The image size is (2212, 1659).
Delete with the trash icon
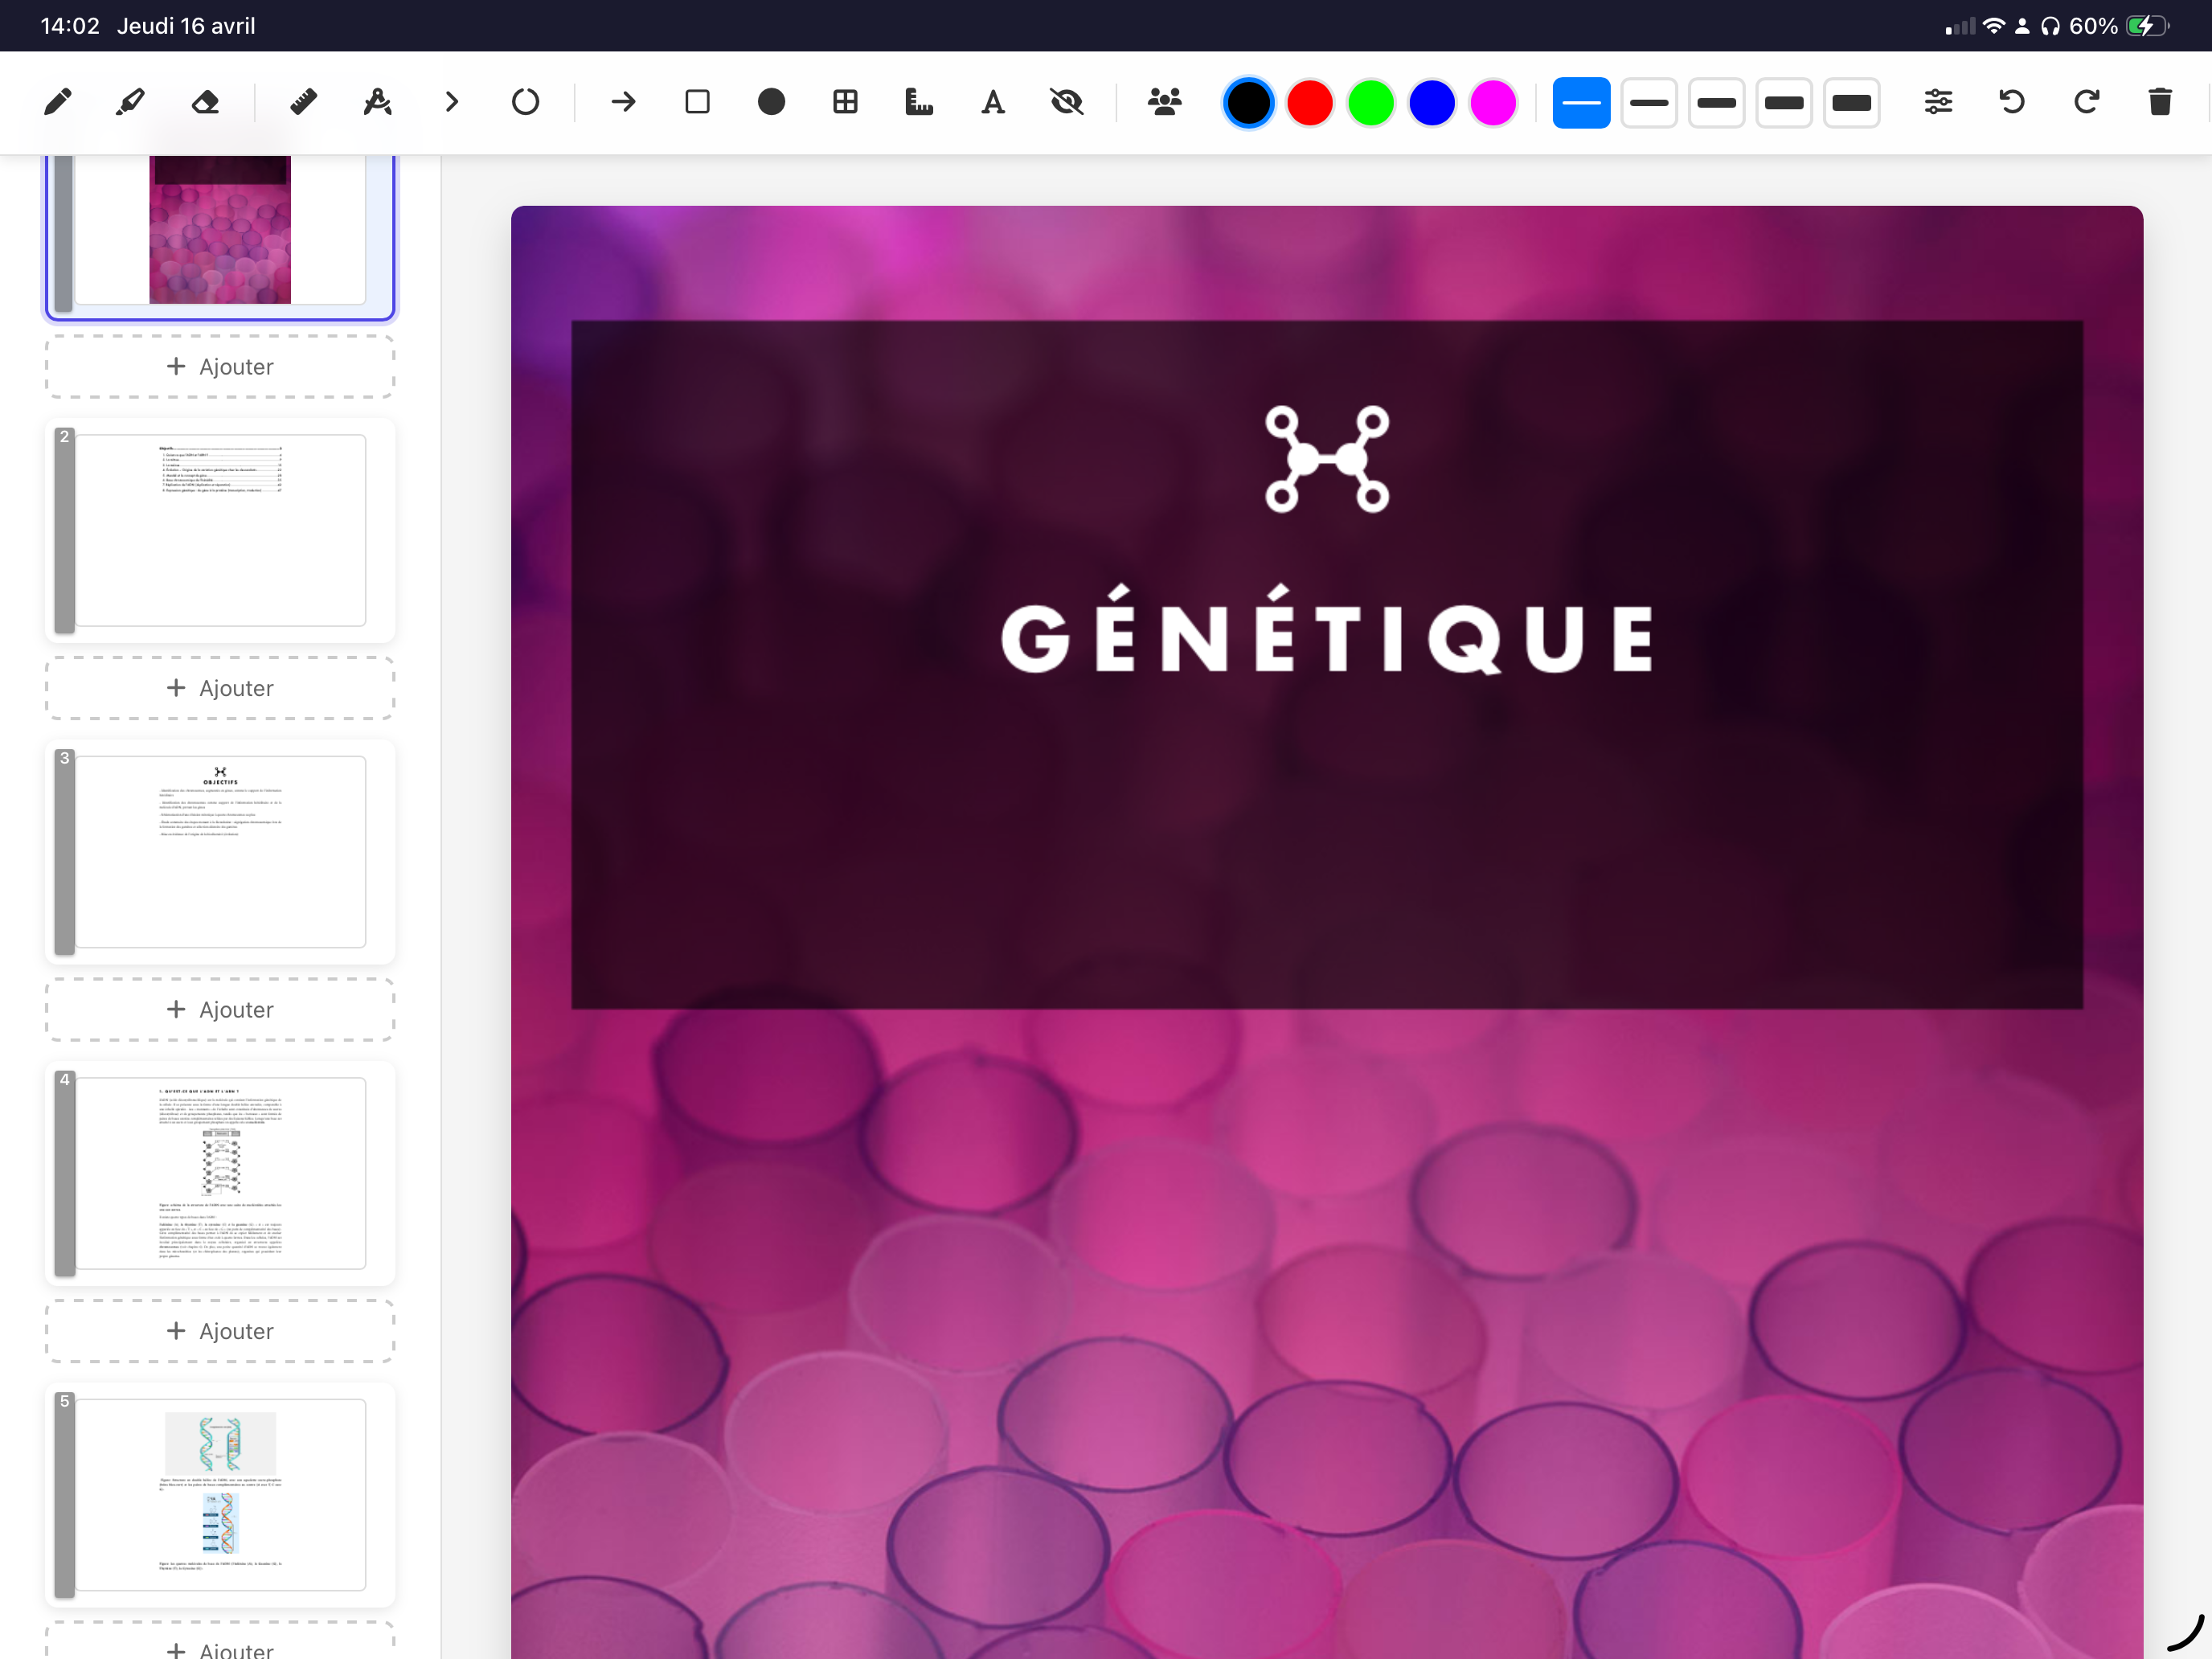tap(2160, 102)
